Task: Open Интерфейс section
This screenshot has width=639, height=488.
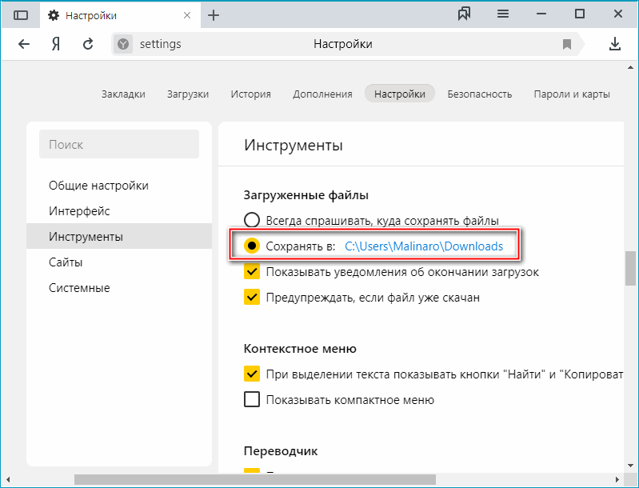Action: 119,211
